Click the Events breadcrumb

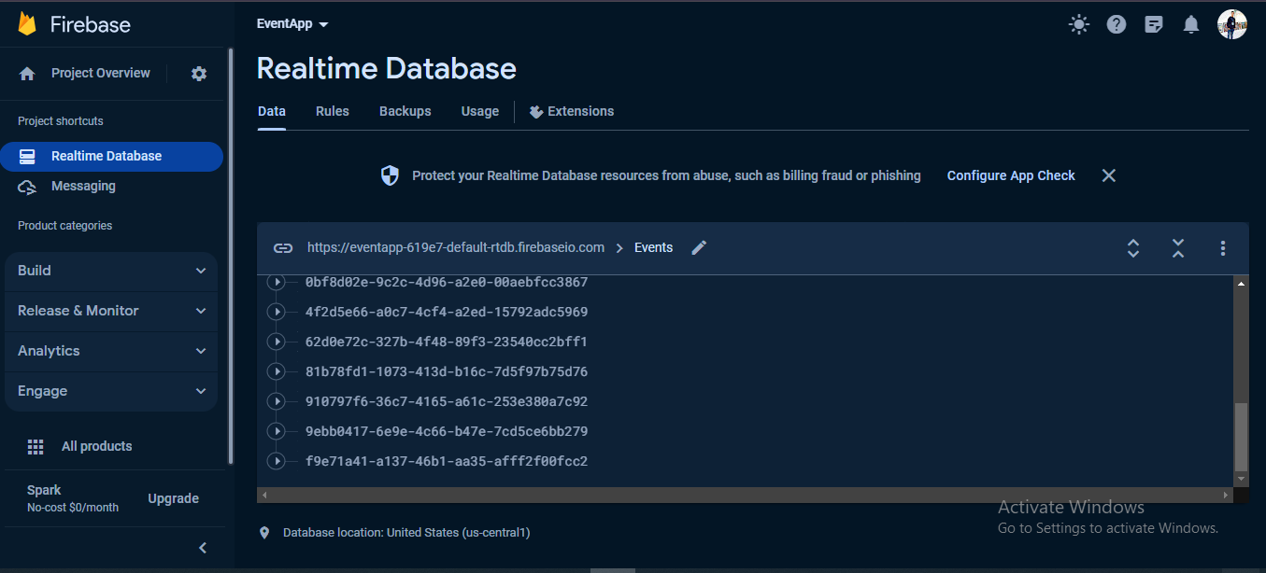[x=654, y=248]
